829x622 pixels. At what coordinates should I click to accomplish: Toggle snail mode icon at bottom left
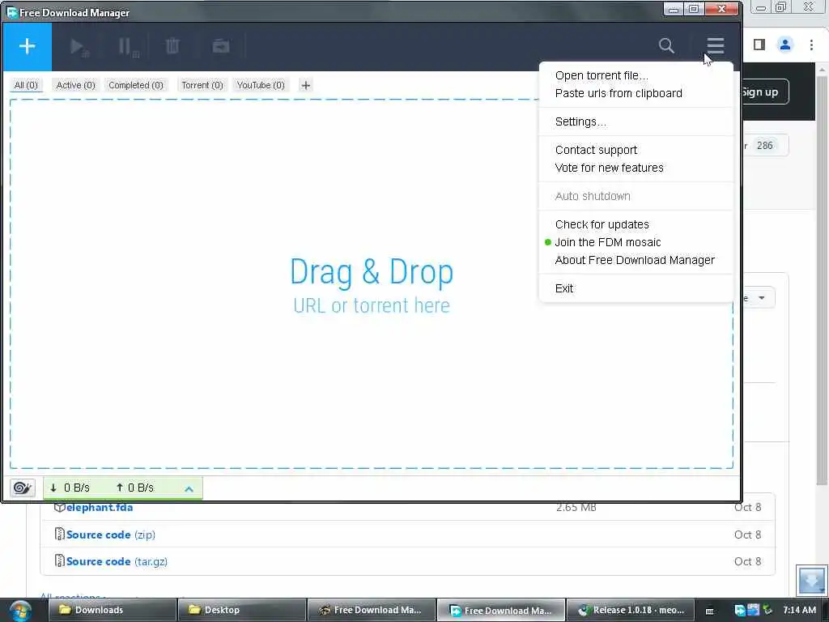22,487
